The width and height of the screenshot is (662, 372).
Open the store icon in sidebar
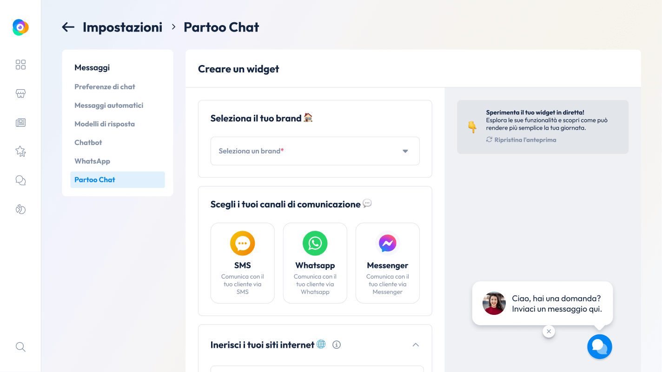tap(20, 93)
